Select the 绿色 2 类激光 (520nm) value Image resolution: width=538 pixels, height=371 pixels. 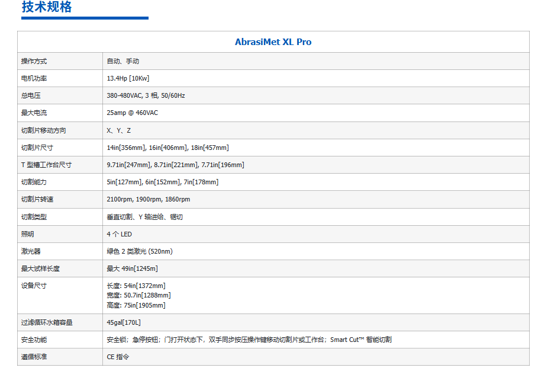click(x=140, y=251)
